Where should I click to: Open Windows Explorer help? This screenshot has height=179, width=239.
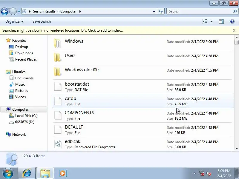[232, 21]
